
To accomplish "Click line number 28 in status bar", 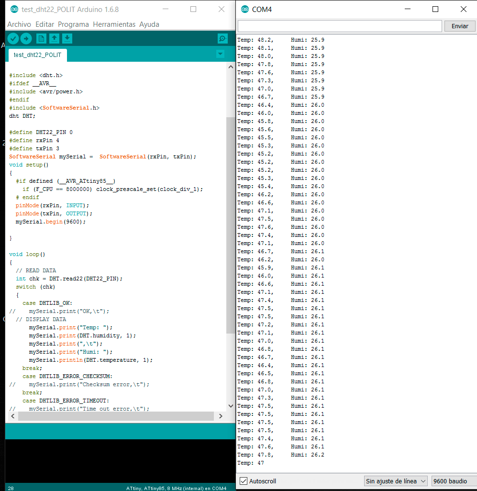I will [11, 488].
